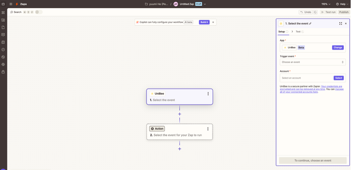
Task: Open the speech bubble comments sidebar icon
Action: pyautogui.click(x=3, y=35)
